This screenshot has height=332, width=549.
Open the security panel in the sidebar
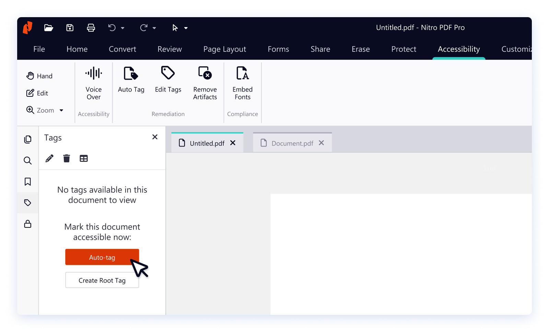(27, 224)
